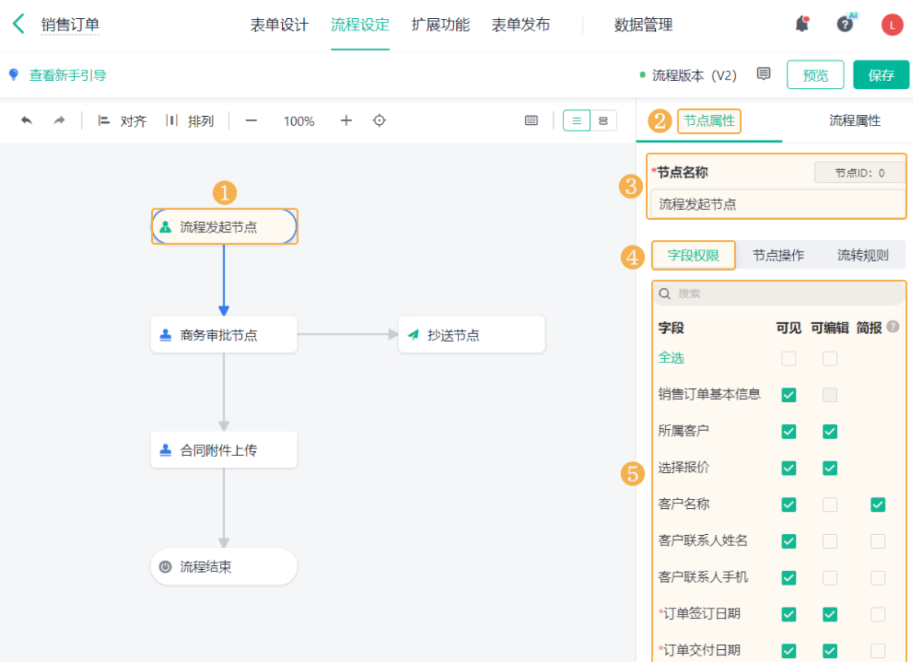The height and width of the screenshot is (662, 913).
Task: Uncheck 可编辑 for 选择报价
Action: click(x=830, y=468)
